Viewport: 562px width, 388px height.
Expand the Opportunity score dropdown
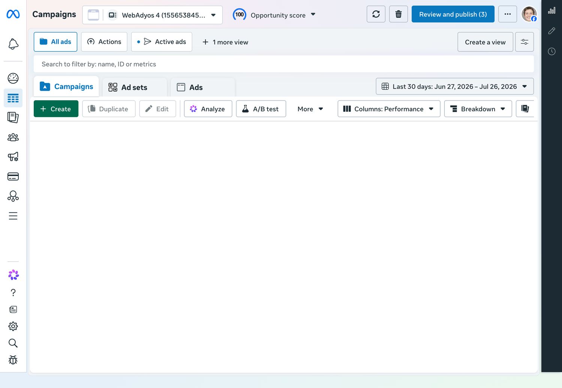(x=274, y=15)
